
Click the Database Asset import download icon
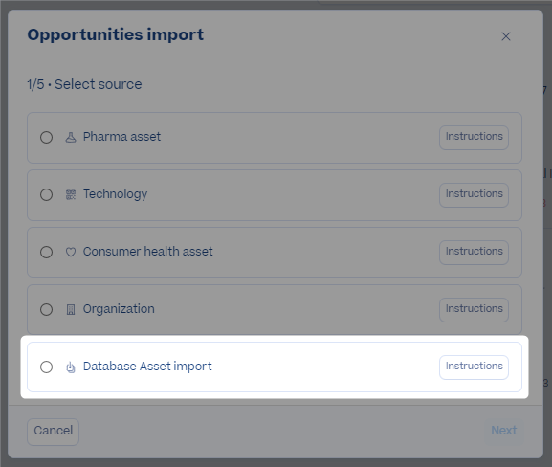71,367
